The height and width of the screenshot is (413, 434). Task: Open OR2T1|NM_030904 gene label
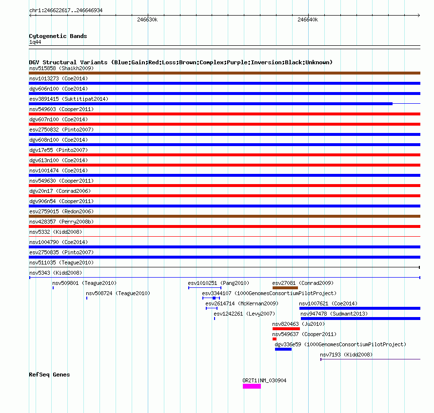[264, 381]
